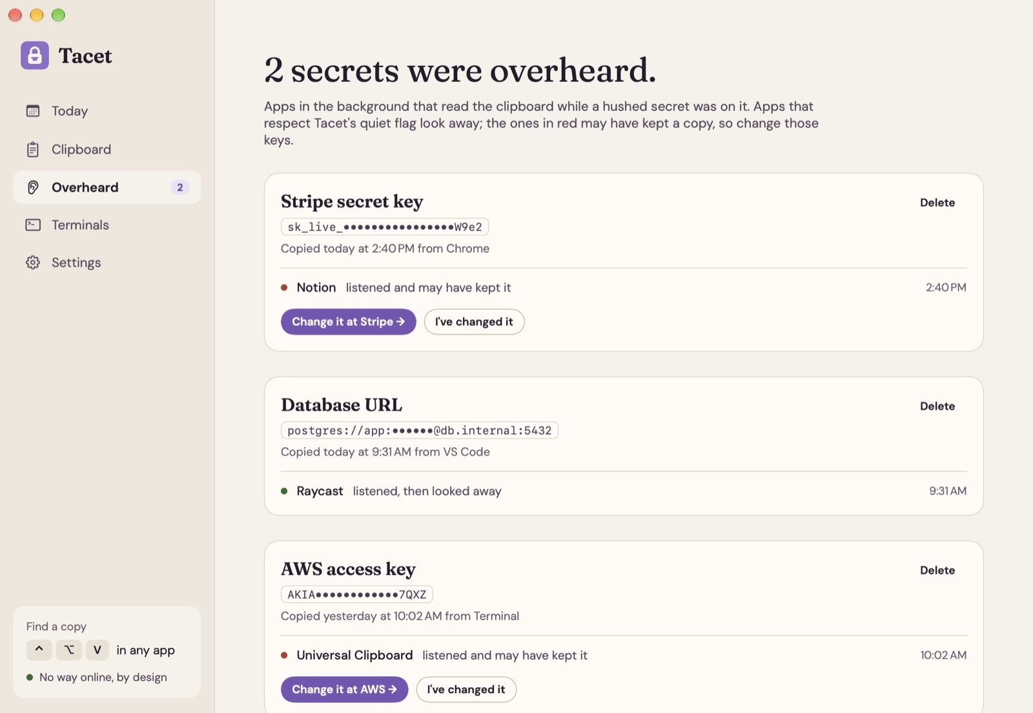1033x713 pixels.
Task: Click the V key shortcut cap
Action: (97, 649)
